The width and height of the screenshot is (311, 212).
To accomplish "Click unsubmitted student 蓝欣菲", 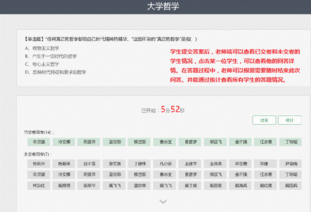I will coord(139,186).
